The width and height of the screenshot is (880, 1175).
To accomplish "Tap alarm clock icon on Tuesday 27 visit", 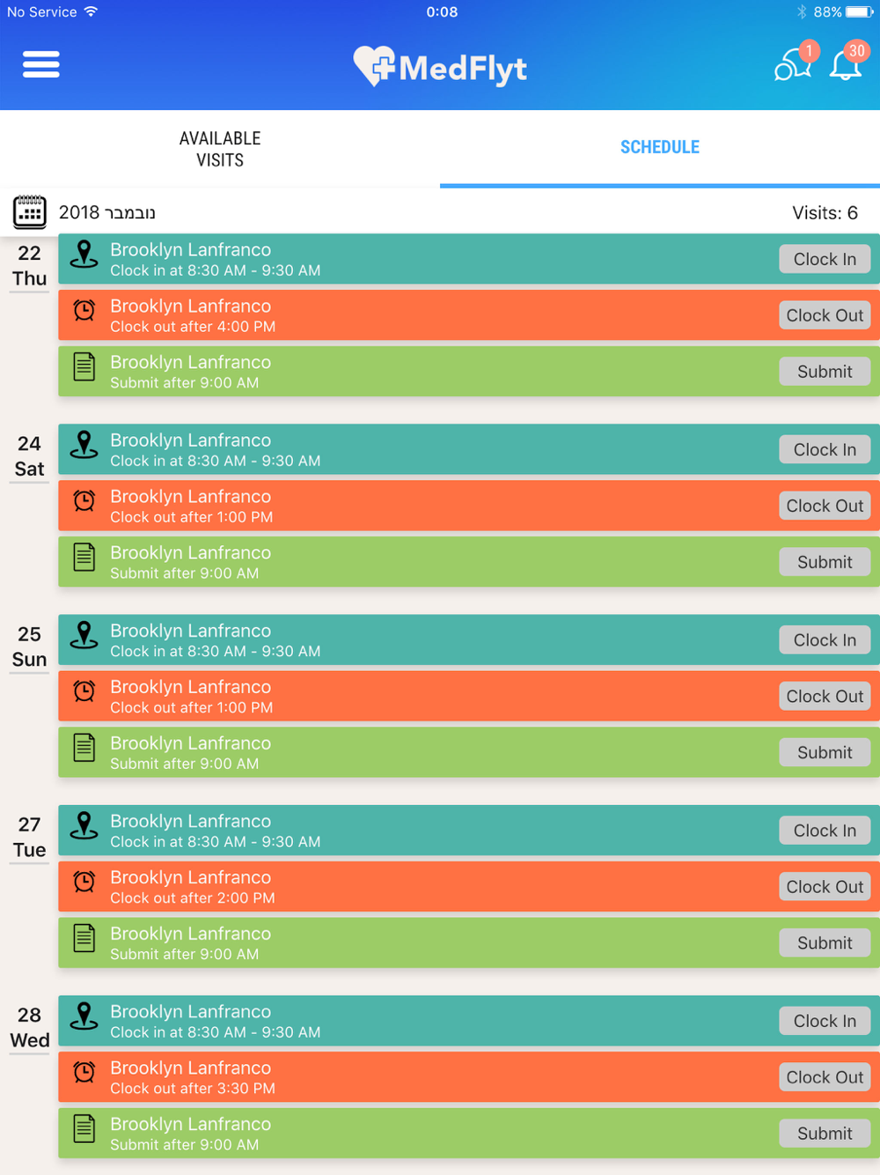I will [84, 882].
